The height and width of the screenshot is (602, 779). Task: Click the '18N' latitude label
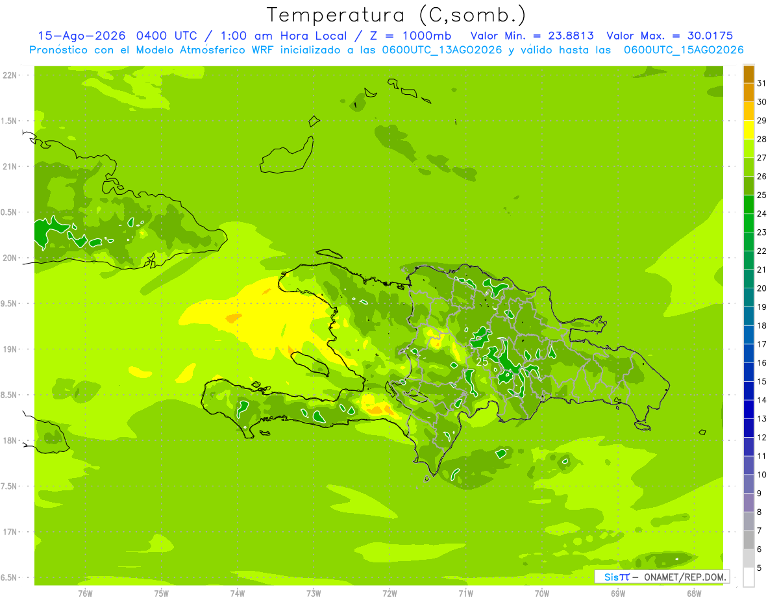coord(10,441)
